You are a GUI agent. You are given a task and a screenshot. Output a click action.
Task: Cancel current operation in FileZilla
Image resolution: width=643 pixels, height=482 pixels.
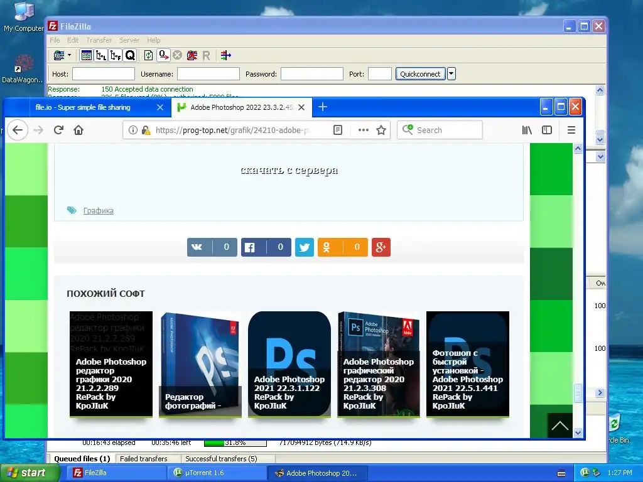click(177, 55)
